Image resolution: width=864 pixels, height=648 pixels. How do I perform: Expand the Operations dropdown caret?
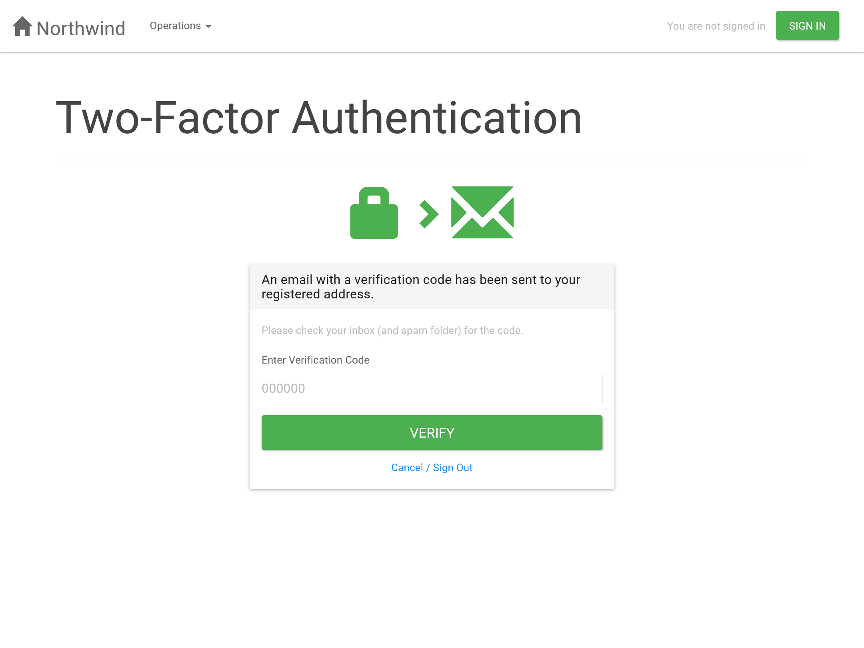tap(209, 27)
